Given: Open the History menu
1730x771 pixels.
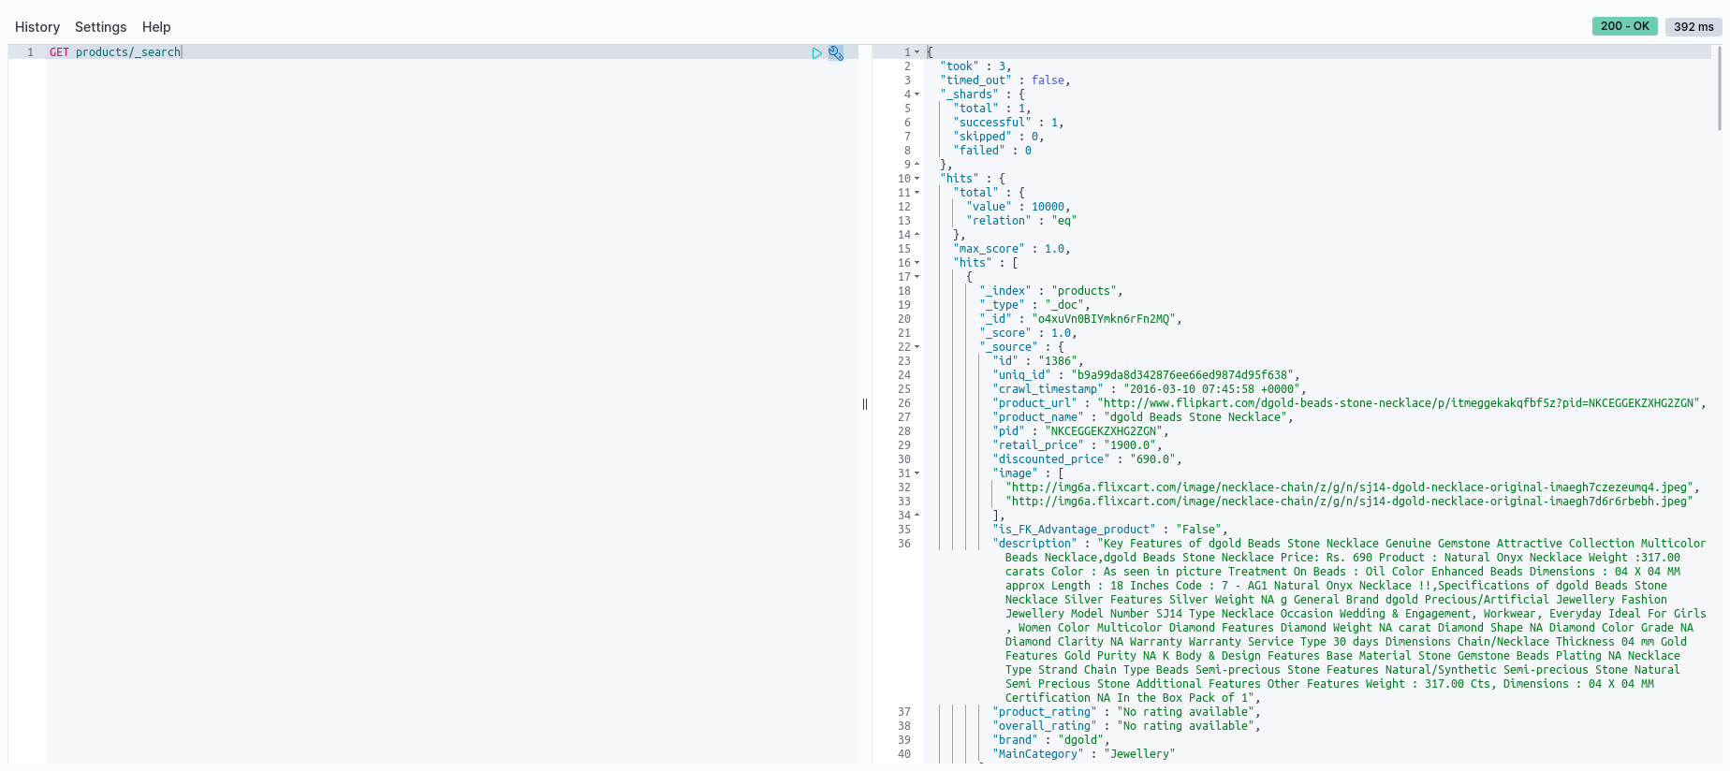Looking at the screenshot, I should (37, 27).
